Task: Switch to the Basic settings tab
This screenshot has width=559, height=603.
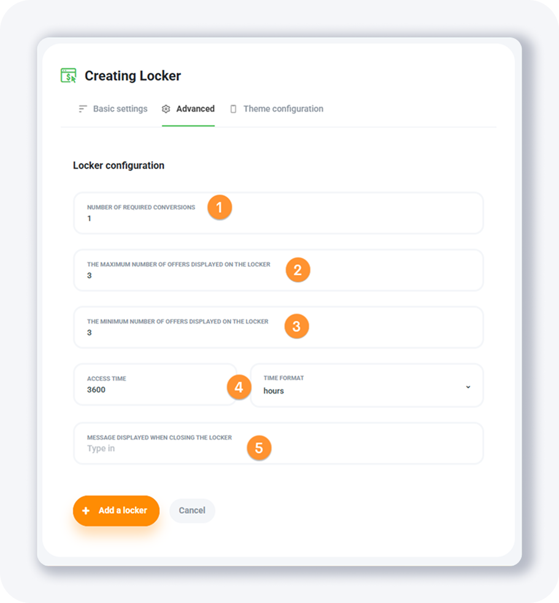Action: point(120,109)
